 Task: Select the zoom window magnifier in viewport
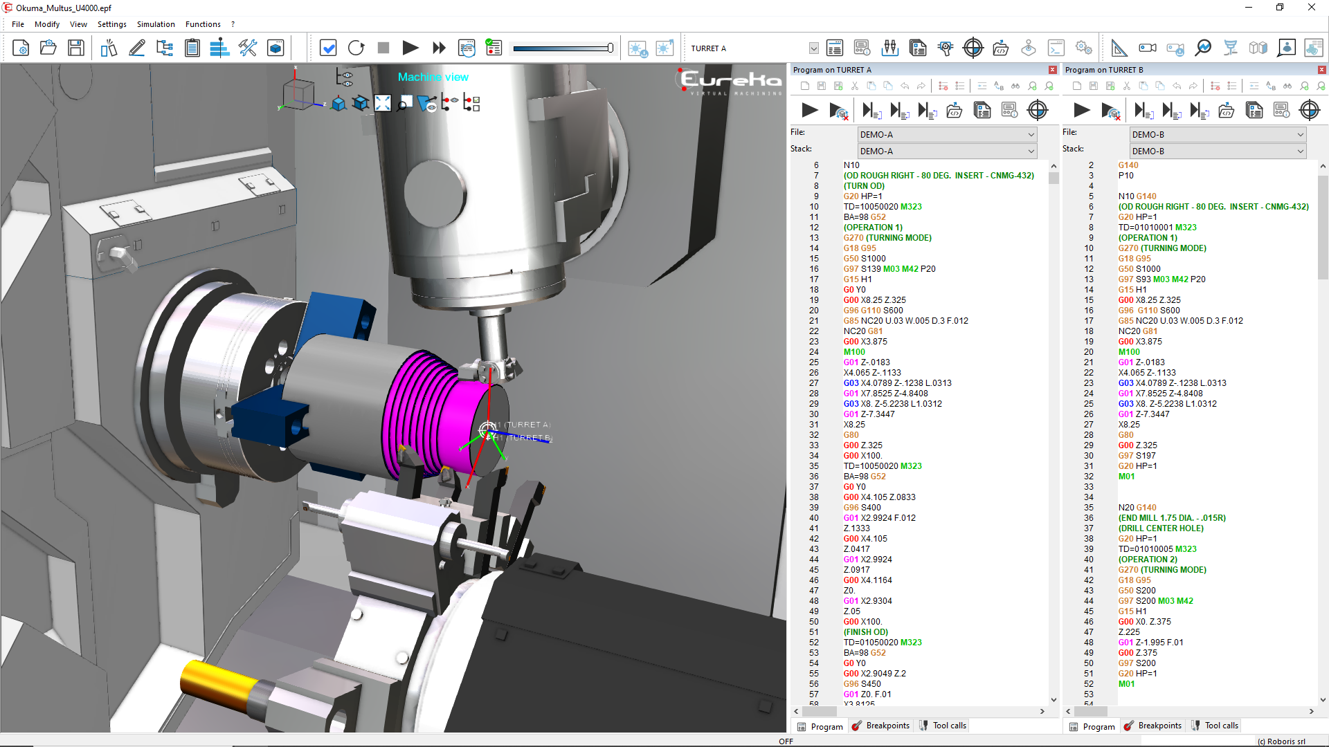click(404, 104)
